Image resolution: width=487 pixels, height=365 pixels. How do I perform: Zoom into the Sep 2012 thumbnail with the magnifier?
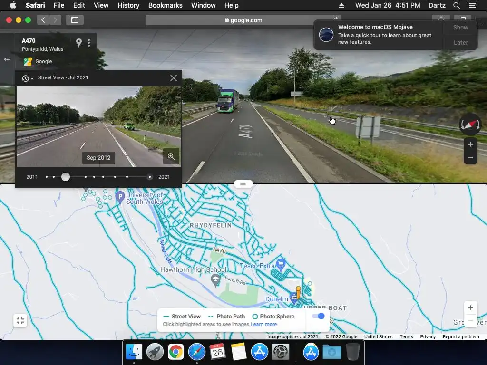click(x=171, y=156)
